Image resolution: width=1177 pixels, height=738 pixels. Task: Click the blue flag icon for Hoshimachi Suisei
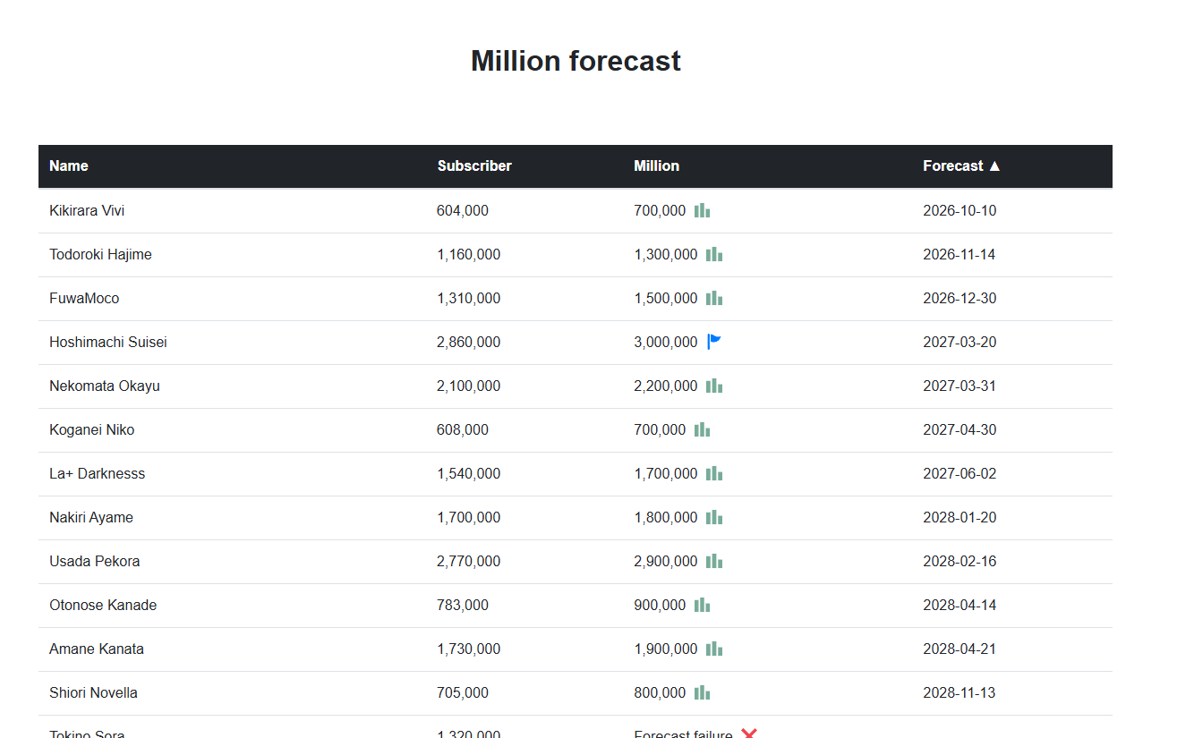pyautogui.click(x=714, y=342)
